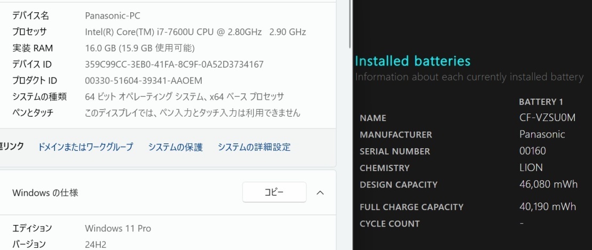Collapse the Windows の仕様 section chevron
This screenshot has height=250, width=592.
coord(320,192)
